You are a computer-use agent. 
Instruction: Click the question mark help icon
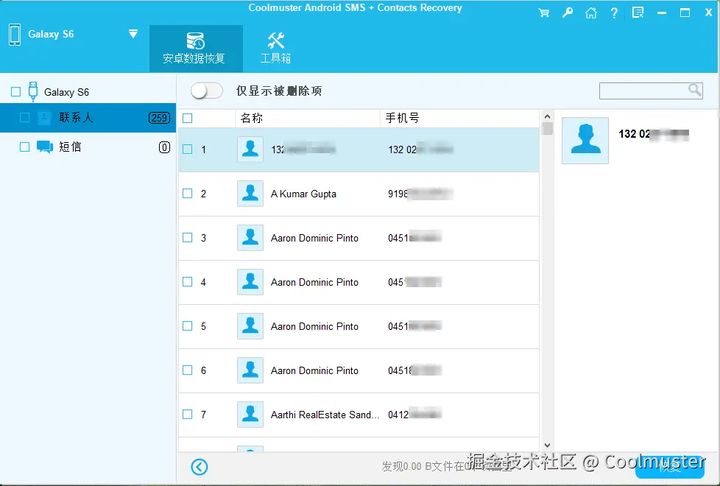tap(614, 13)
